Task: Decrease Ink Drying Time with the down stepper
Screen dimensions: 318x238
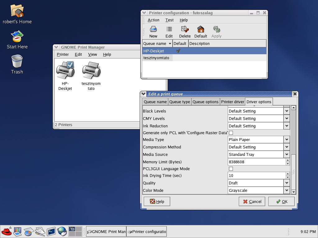Action: pos(288,177)
